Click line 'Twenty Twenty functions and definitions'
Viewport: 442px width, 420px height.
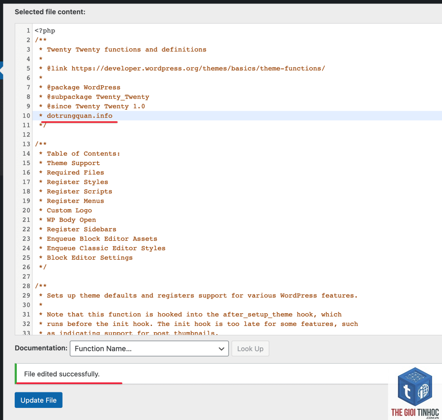126,49
